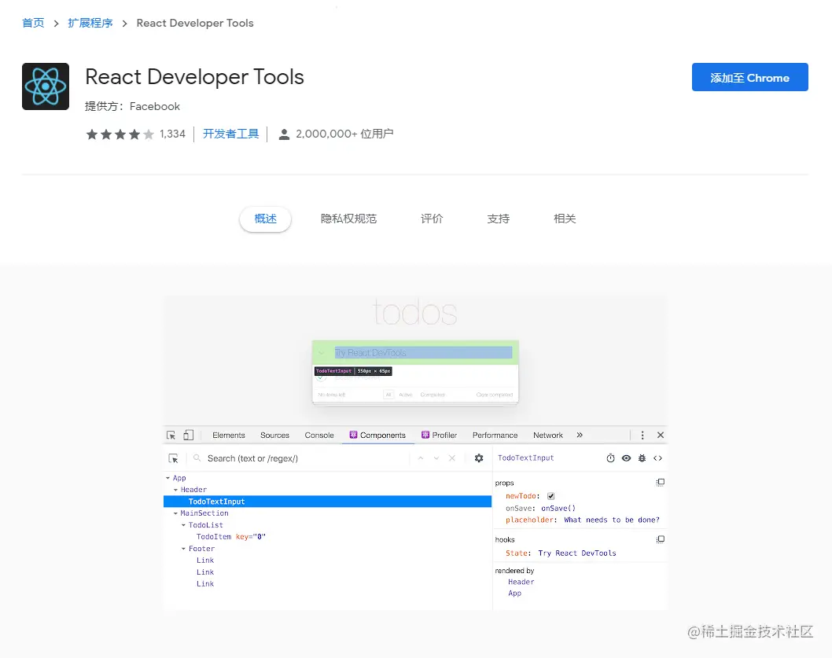Go to previous search result arrow
Viewport: 832px width, 658px height.
(420, 458)
